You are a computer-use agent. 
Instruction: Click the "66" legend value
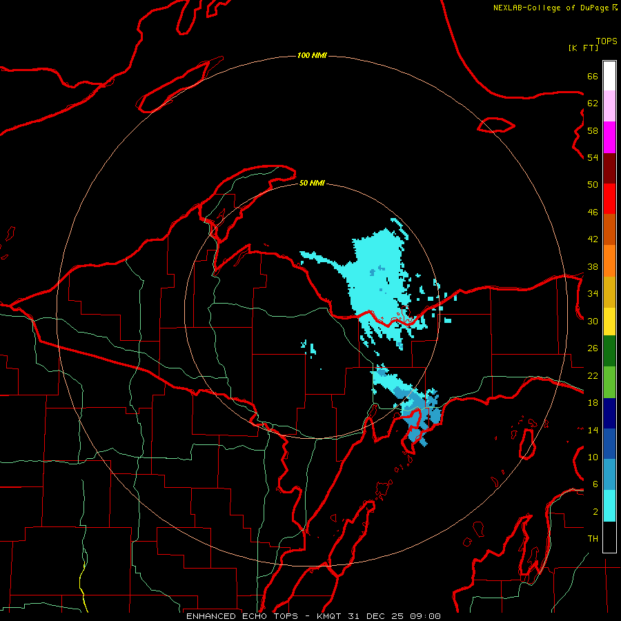(593, 76)
